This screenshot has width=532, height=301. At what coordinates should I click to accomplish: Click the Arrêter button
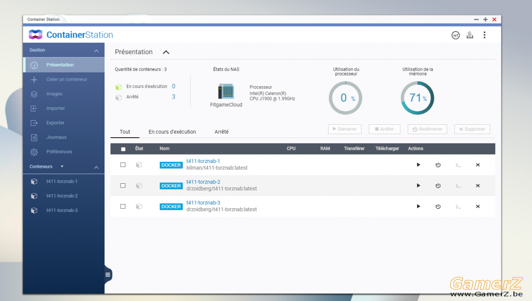(x=384, y=129)
